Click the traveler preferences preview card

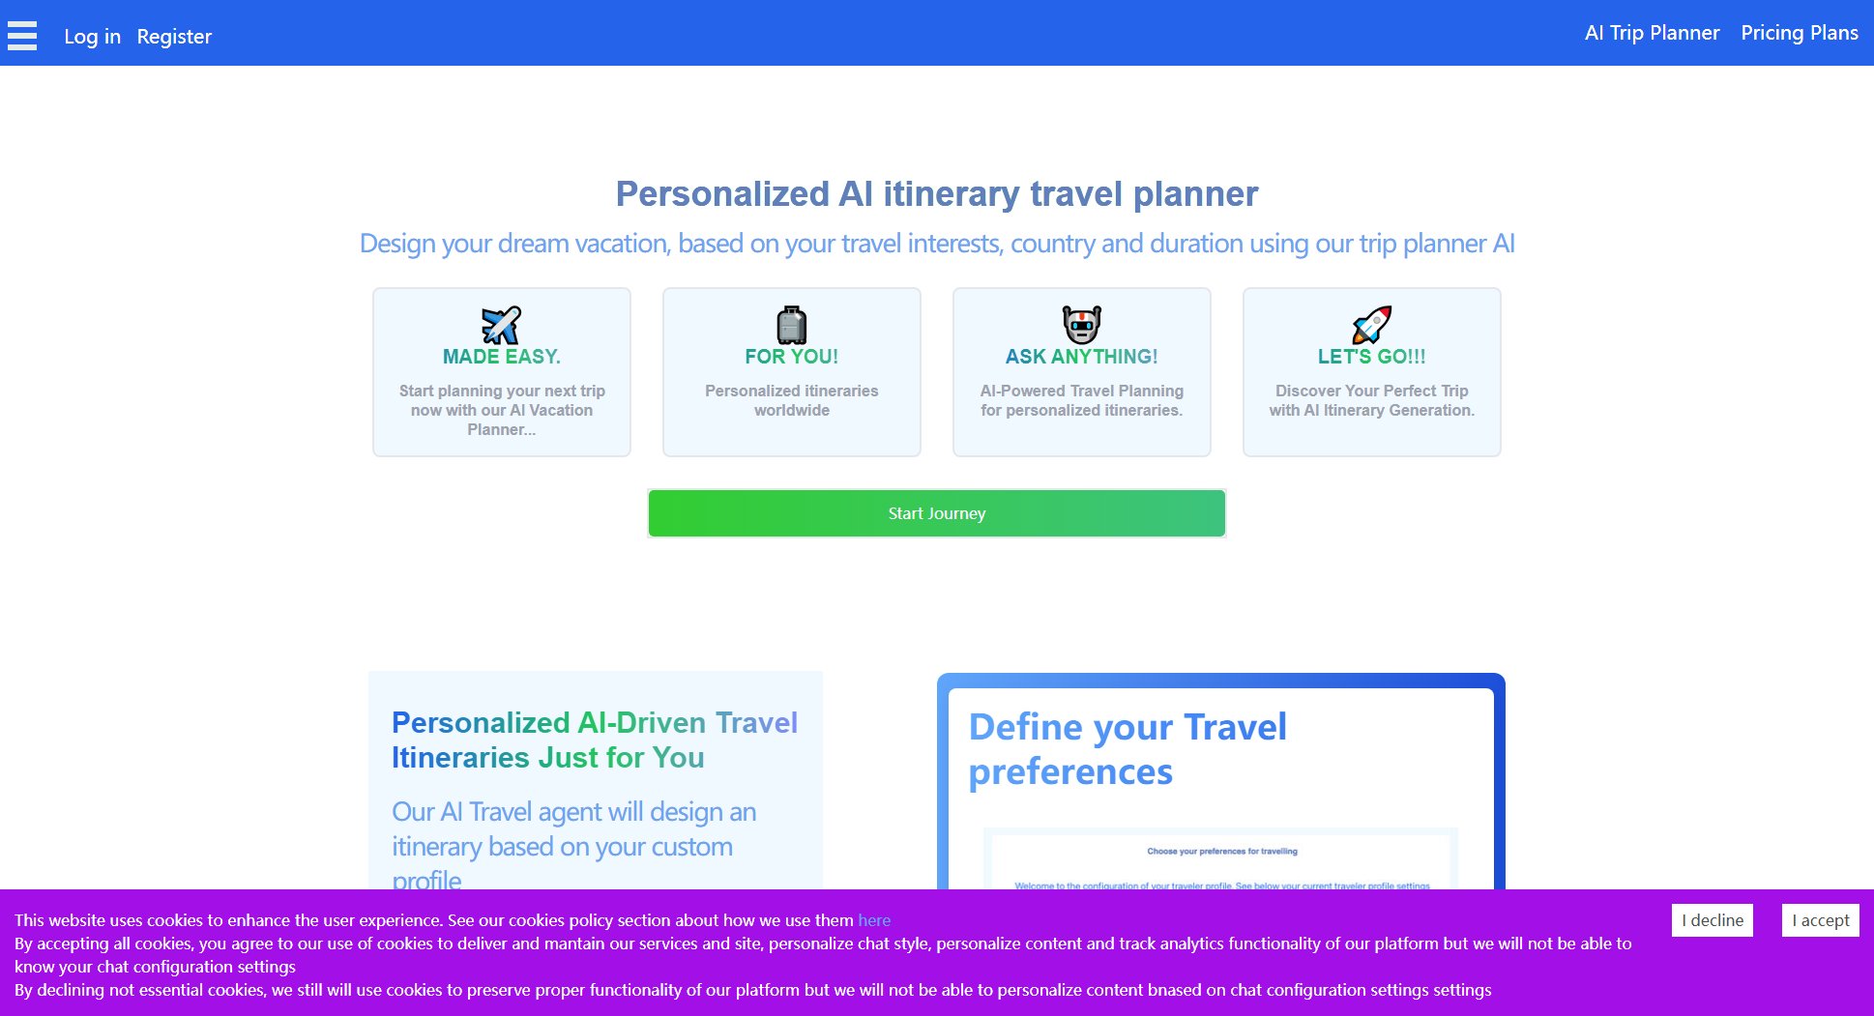point(1220,860)
